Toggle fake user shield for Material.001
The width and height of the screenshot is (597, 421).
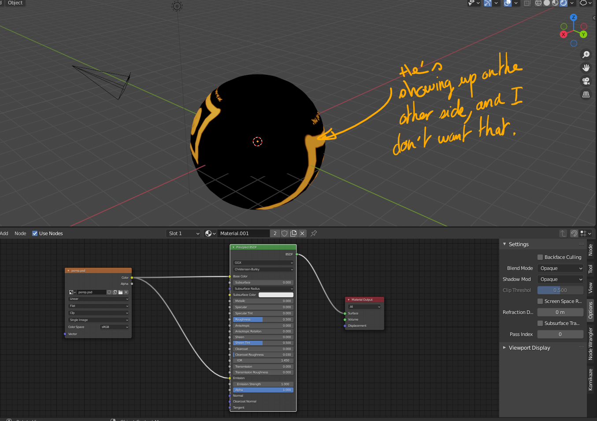click(x=285, y=233)
